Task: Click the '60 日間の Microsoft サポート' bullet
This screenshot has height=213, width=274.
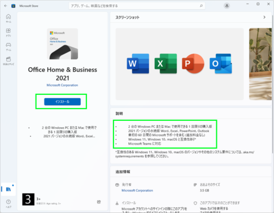Action: tap(167, 135)
